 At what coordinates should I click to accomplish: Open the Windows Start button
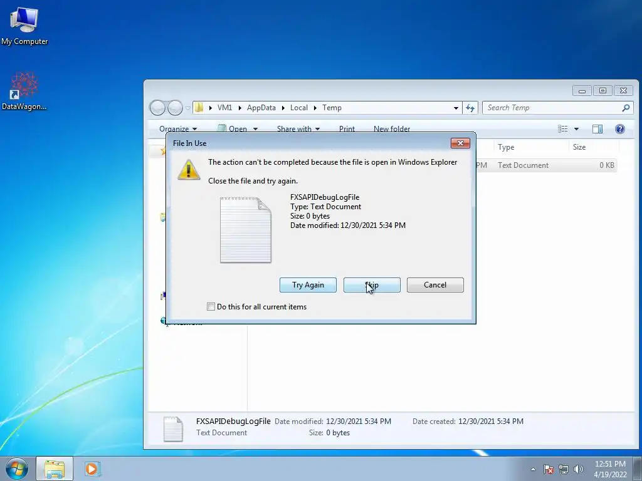pos(16,468)
